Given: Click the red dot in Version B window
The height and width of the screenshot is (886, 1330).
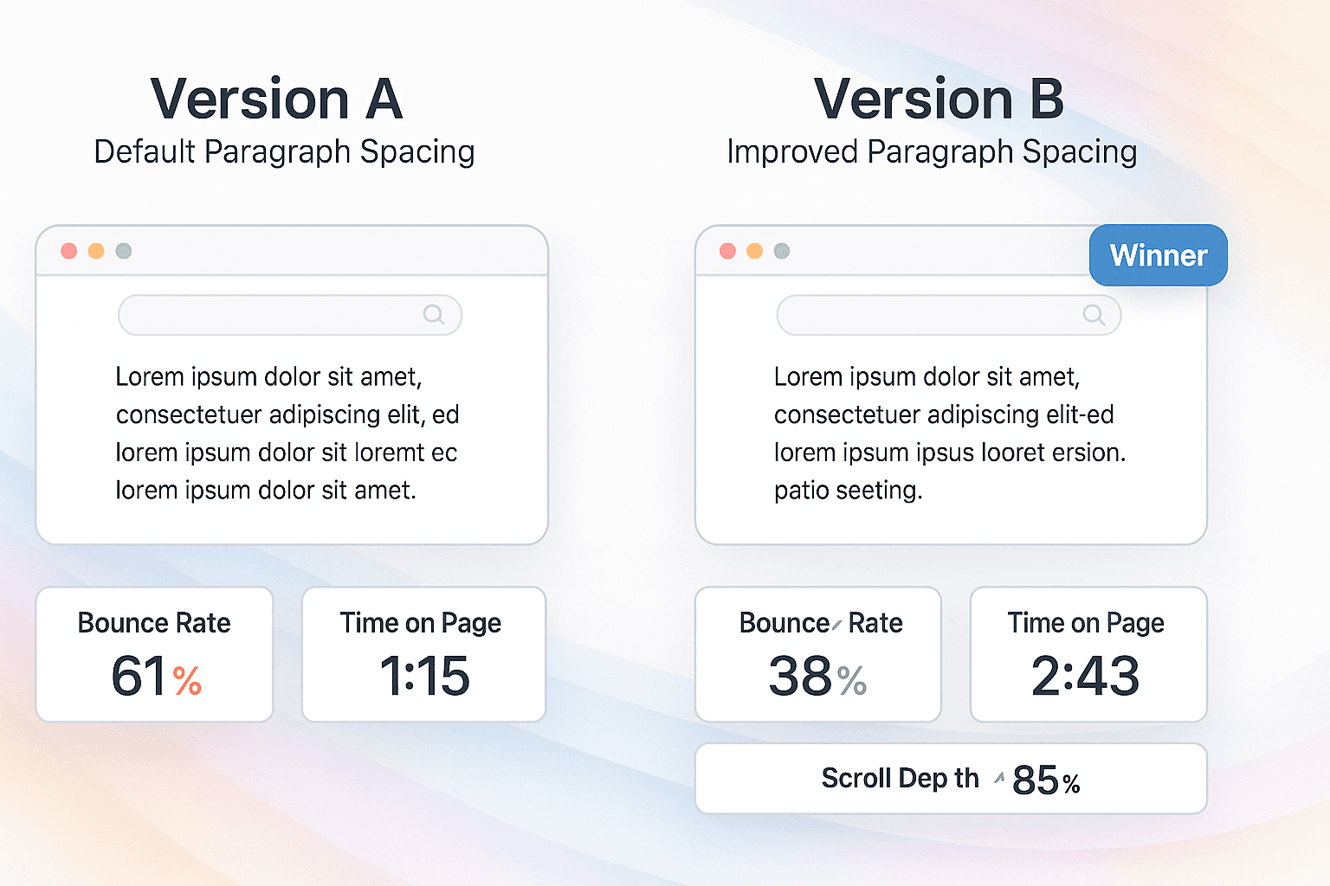Looking at the screenshot, I should 728,251.
